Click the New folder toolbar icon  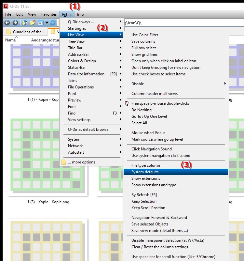[33, 23]
